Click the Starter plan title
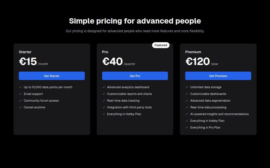The height and width of the screenshot is (168, 270). coord(25,52)
